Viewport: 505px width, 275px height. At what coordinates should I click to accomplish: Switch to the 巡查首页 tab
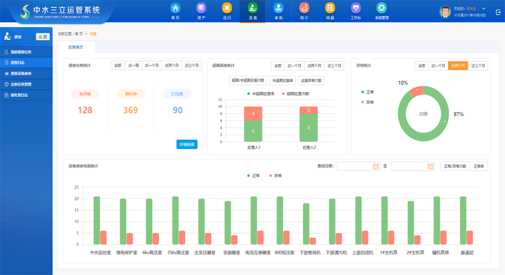[x=76, y=47]
